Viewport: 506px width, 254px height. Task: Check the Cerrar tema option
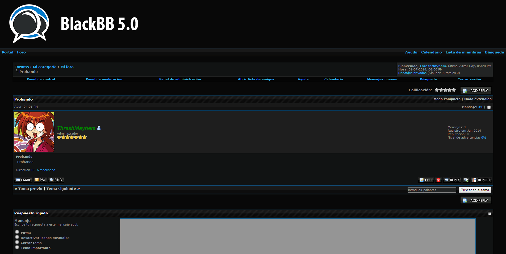click(x=17, y=242)
